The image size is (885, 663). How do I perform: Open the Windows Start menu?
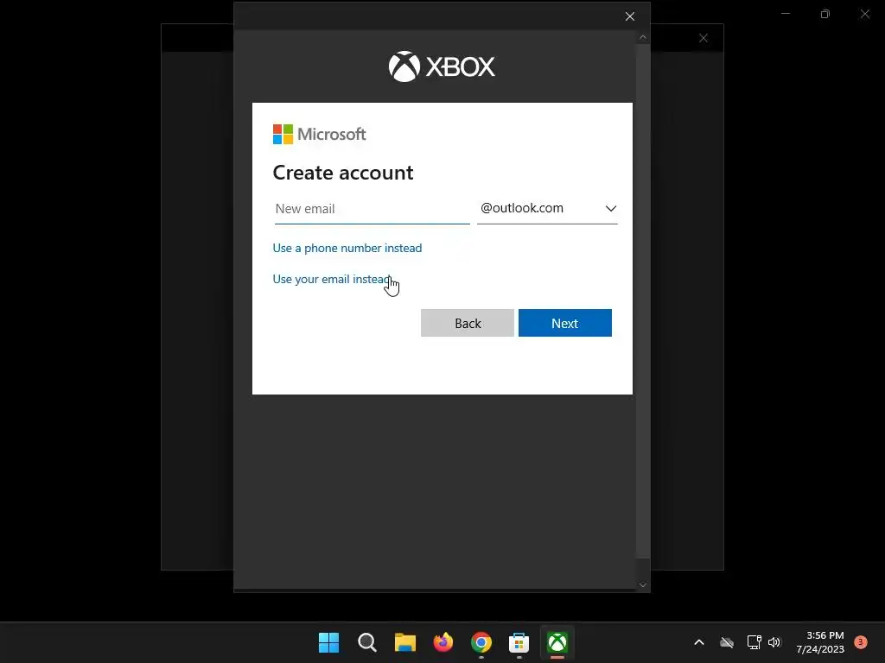(328, 642)
